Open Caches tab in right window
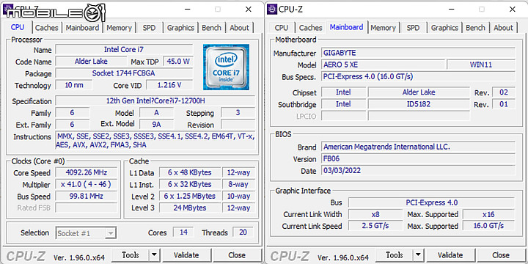The height and width of the screenshot is (264, 528). click(x=310, y=28)
